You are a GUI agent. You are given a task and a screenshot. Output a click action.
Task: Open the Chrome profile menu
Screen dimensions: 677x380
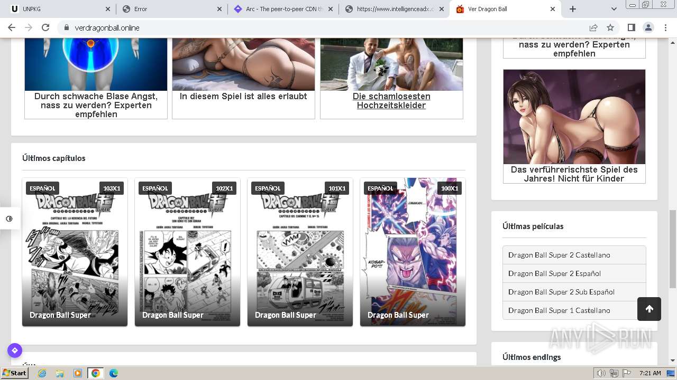[x=648, y=27]
